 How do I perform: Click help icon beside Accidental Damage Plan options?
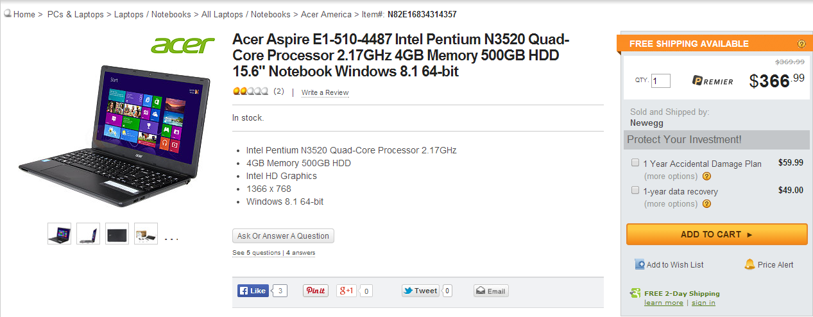(706, 176)
